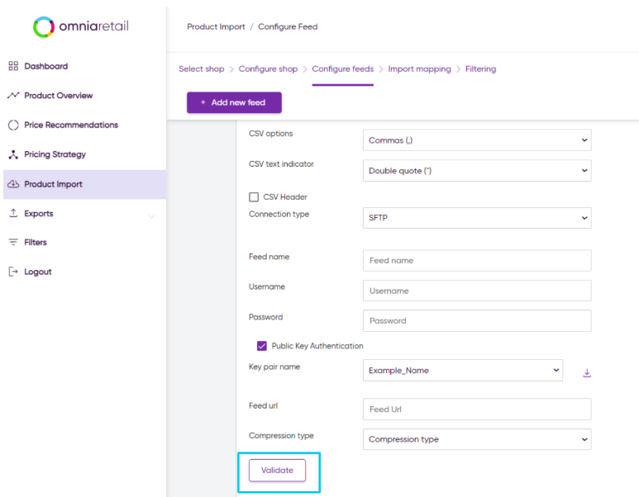Click the Exports upload icon

pos(13,213)
